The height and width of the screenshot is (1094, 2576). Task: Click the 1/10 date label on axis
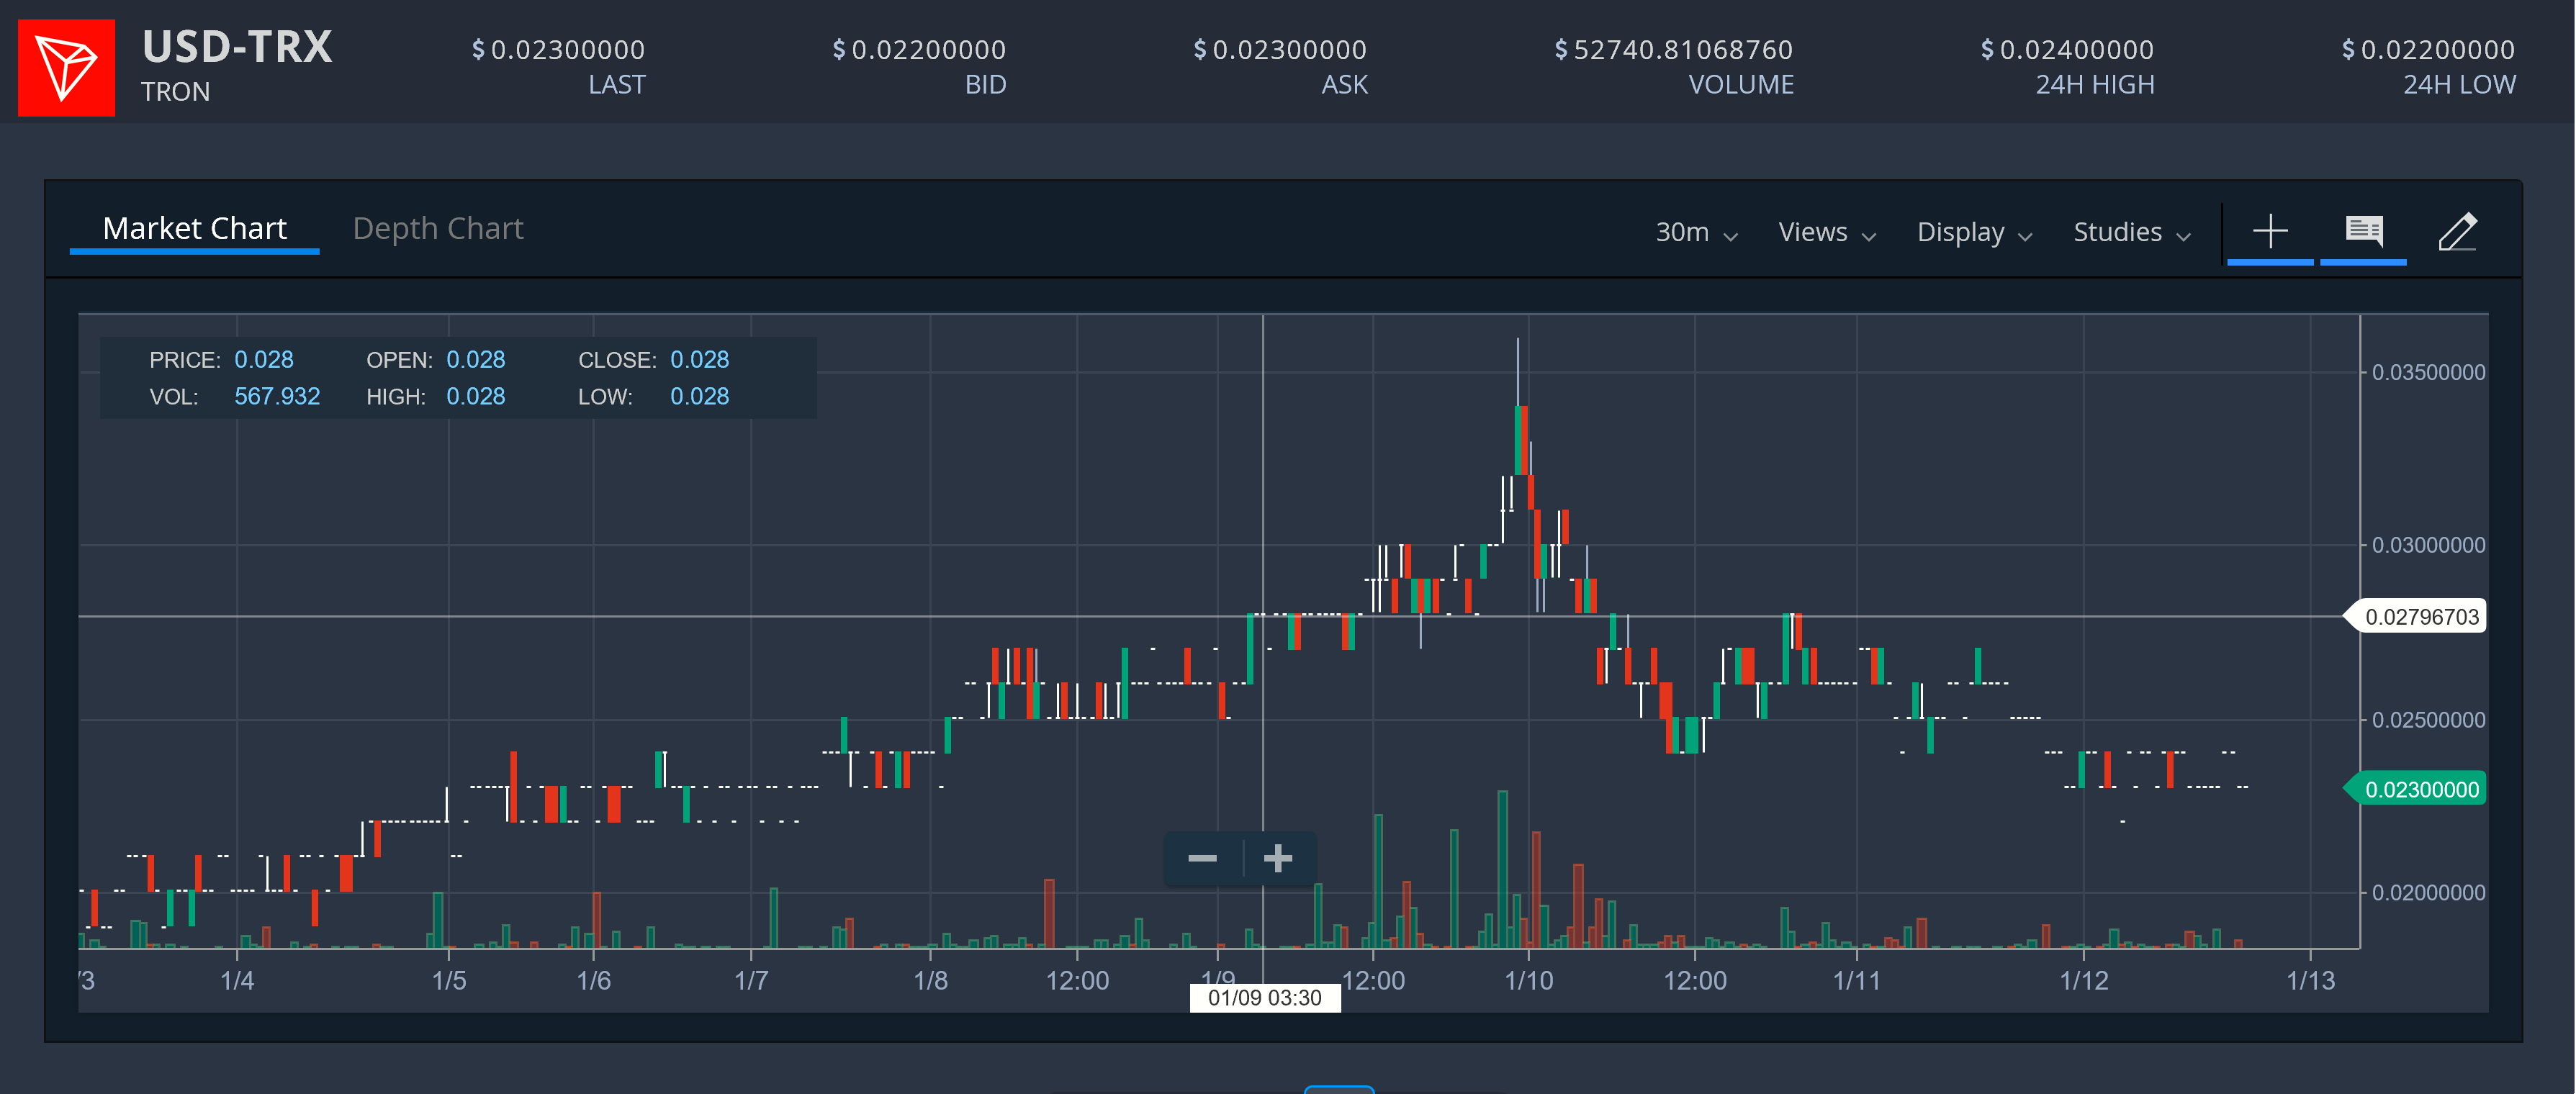tap(1528, 980)
